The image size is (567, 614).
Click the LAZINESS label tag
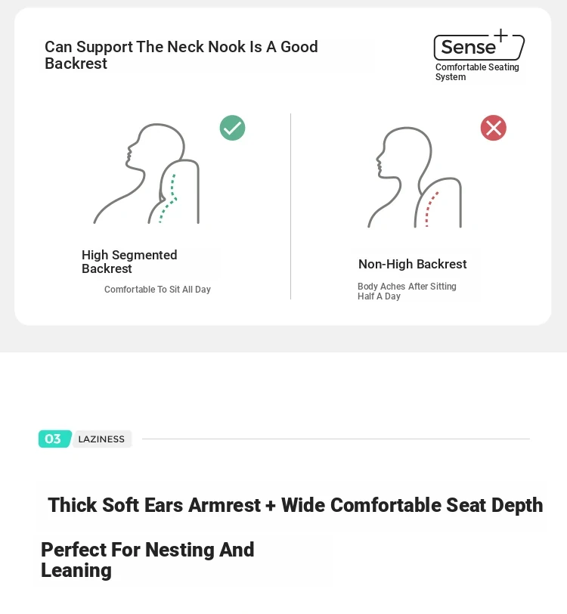pos(101,439)
